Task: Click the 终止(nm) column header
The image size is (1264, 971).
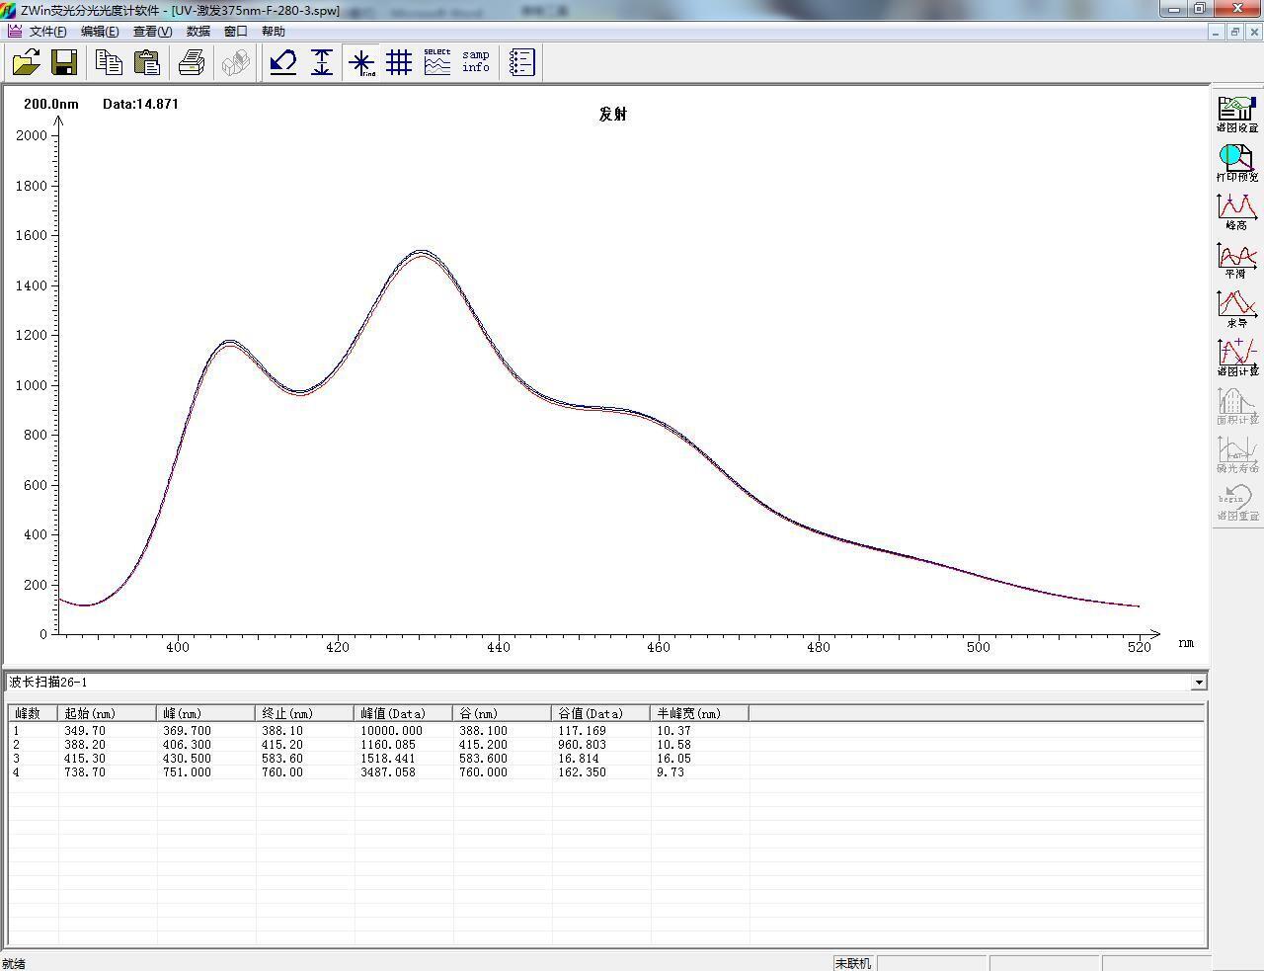Action: point(305,713)
